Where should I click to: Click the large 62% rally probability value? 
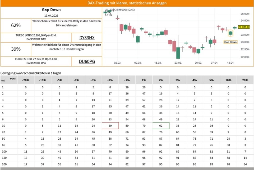(x=16, y=25)
